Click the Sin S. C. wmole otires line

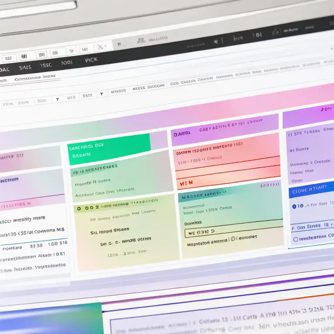point(126,241)
